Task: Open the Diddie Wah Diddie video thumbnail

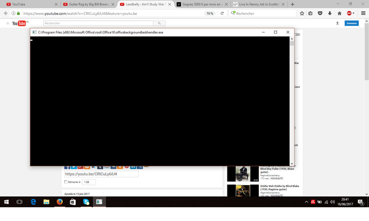Action: click(x=243, y=191)
